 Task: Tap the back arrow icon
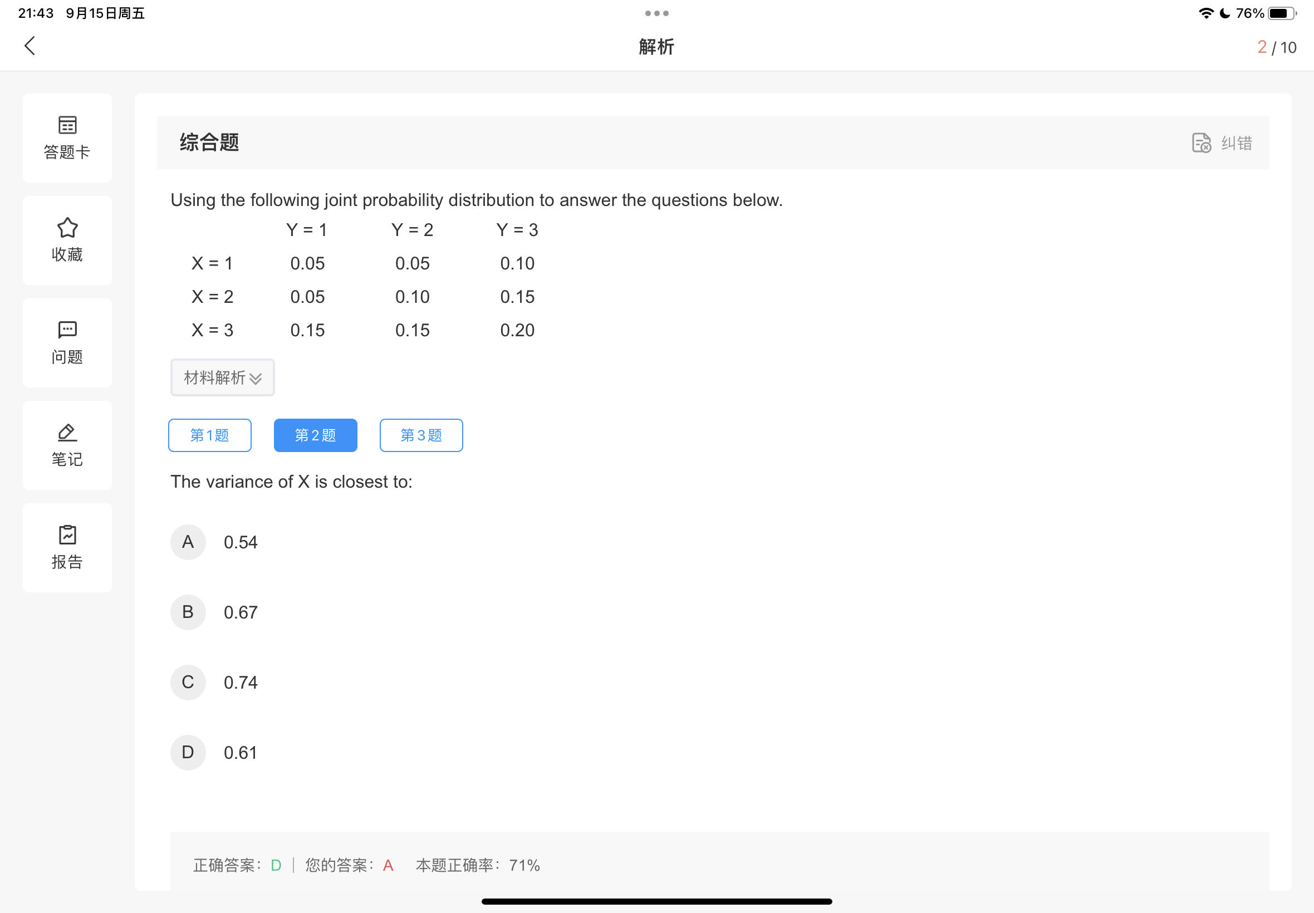(30, 46)
